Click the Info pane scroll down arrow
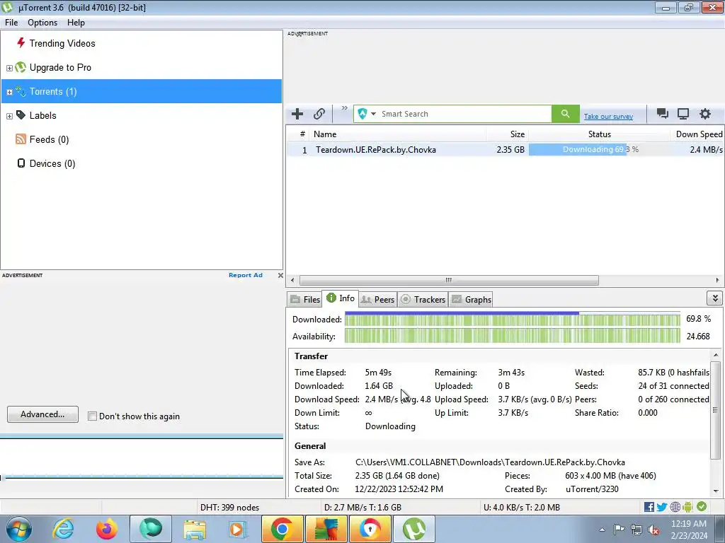Viewport: 725px width, 543px height. pyautogui.click(x=716, y=491)
